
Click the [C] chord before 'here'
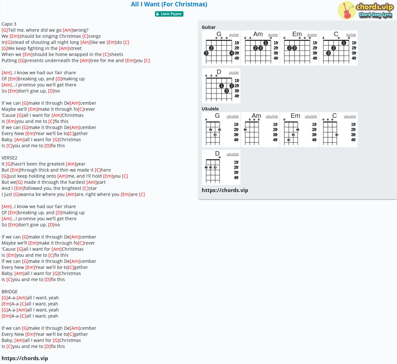[x=98, y=170]
